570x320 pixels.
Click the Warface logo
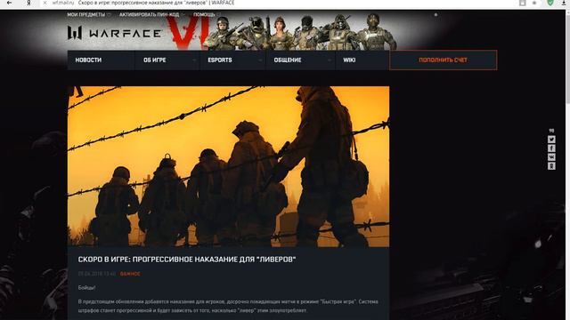coord(115,33)
